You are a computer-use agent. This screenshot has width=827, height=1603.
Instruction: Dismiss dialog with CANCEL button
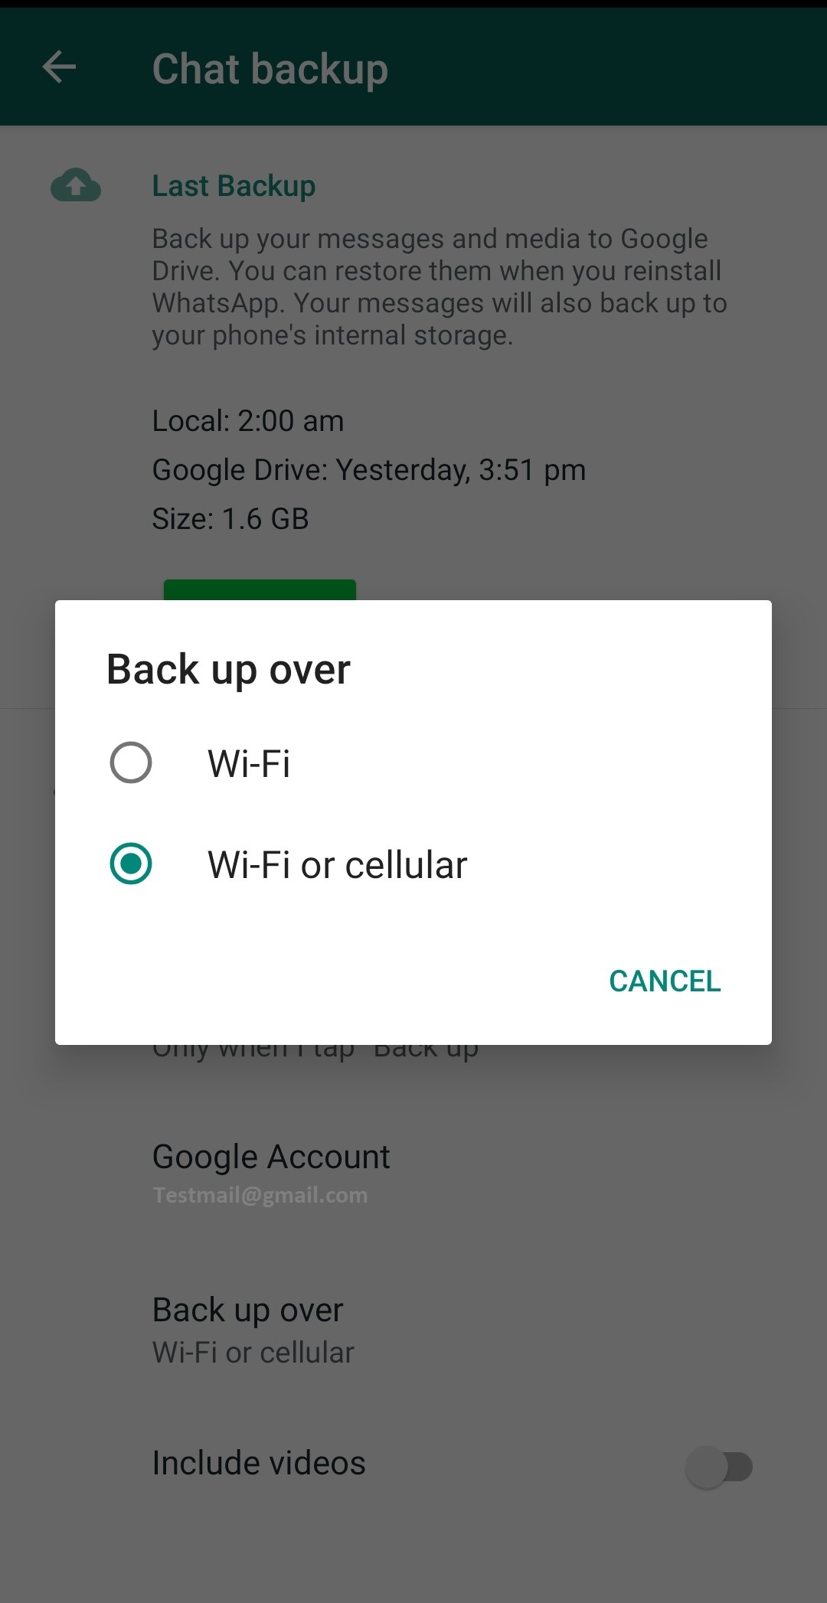[665, 981]
